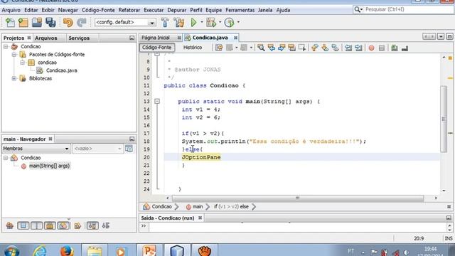Screen dimensions: 455x256
Task: Click the New Project toolbar icon
Action: click(23, 22)
